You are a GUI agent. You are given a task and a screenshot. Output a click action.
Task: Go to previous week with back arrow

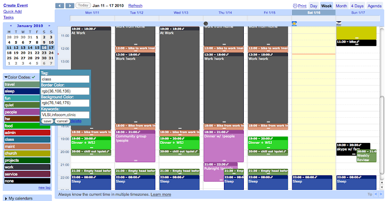pos(60,5)
